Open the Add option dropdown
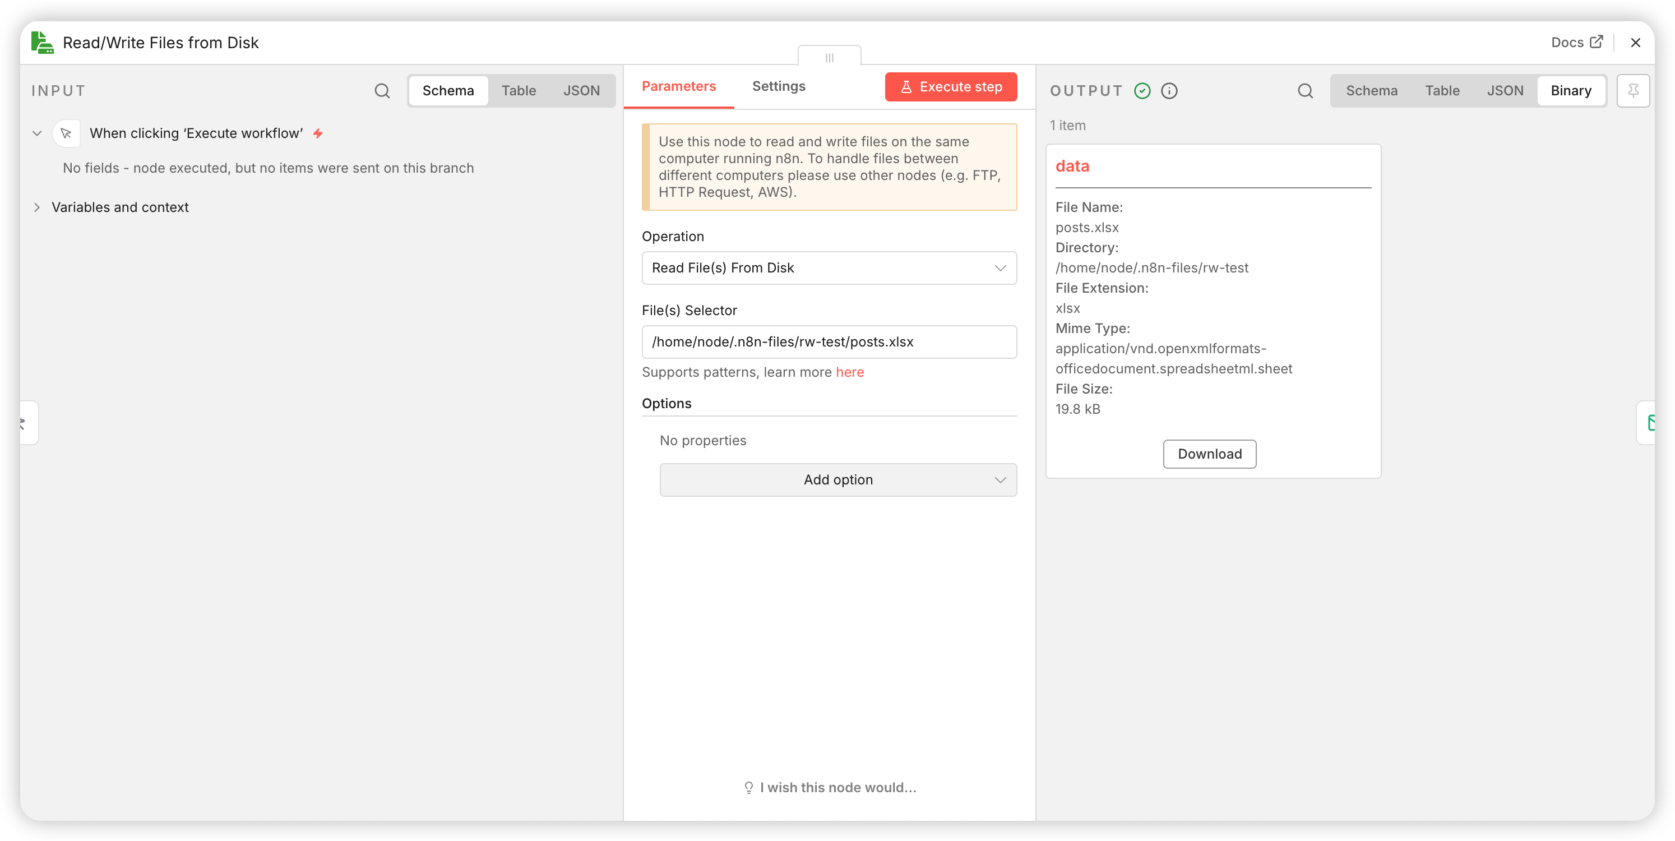 point(837,480)
